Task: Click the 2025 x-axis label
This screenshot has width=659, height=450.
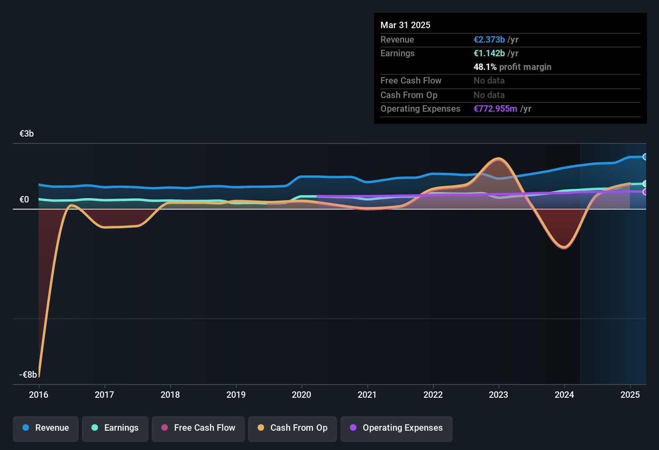Action: (x=630, y=395)
